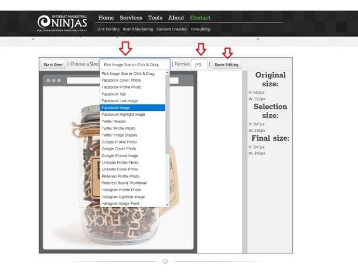Click the Start Over button
358x280 pixels.
pos(53,65)
